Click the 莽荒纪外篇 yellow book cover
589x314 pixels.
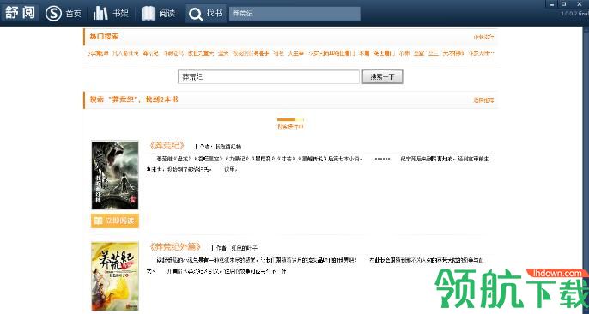(115, 275)
